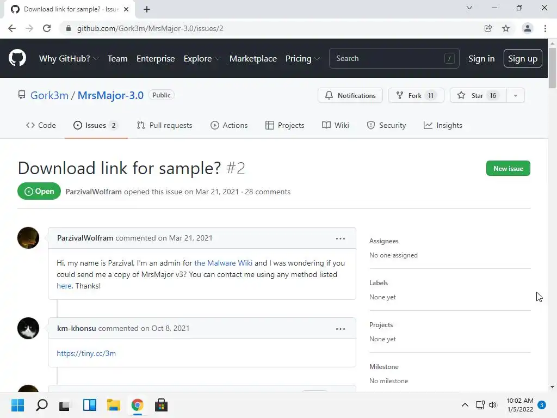The image size is (557, 418).
Task: Click the Notifications bell button
Action: click(350, 95)
